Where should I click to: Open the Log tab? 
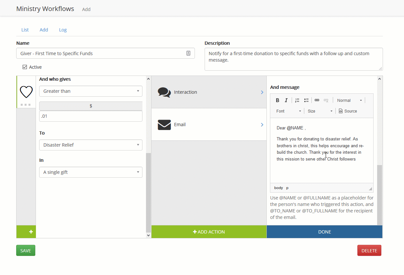63,30
